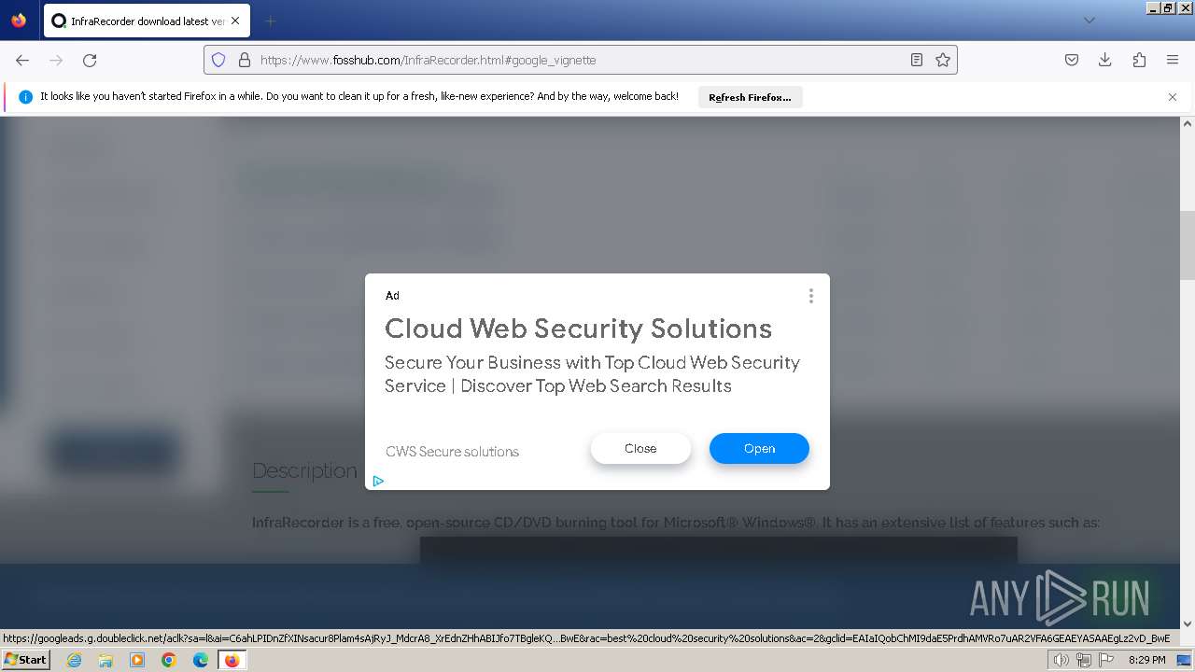
Task: Click the Firefox logo in title bar
Action: (19, 20)
